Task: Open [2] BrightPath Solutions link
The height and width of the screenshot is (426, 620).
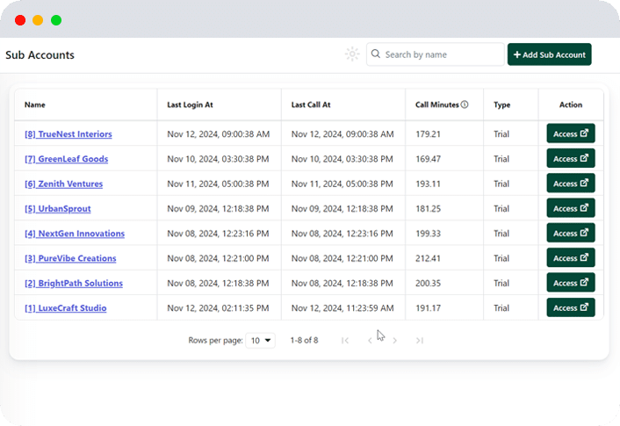Action: click(74, 283)
